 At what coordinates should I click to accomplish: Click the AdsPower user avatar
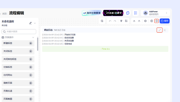click(145, 13)
